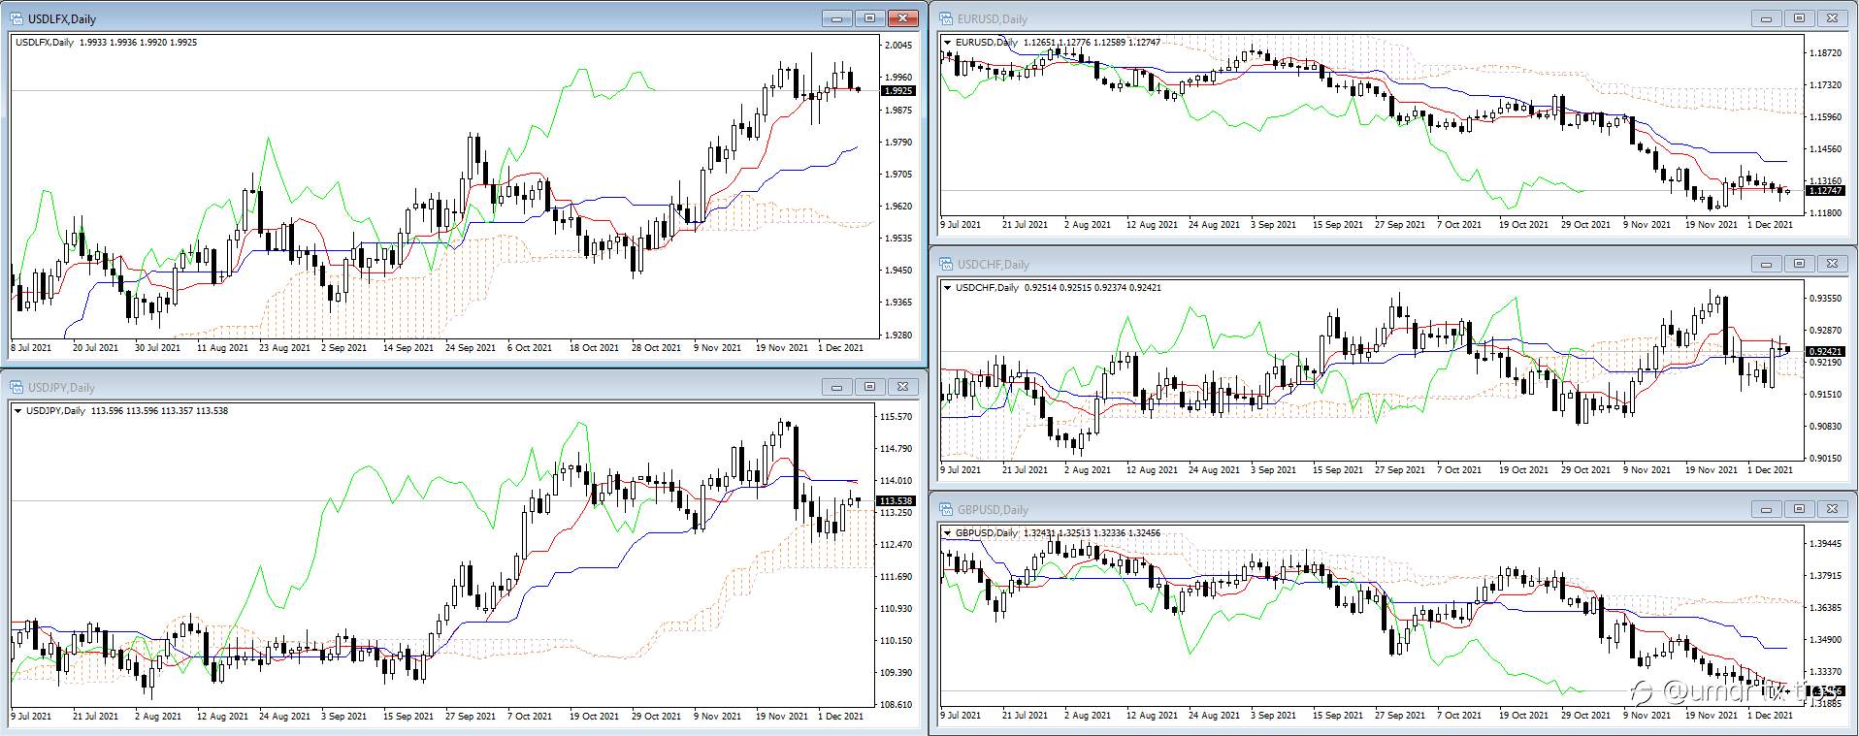This screenshot has width=1859, height=736.
Task: Click the 113.538 current price tag on USDJPY
Action: pyautogui.click(x=896, y=501)
